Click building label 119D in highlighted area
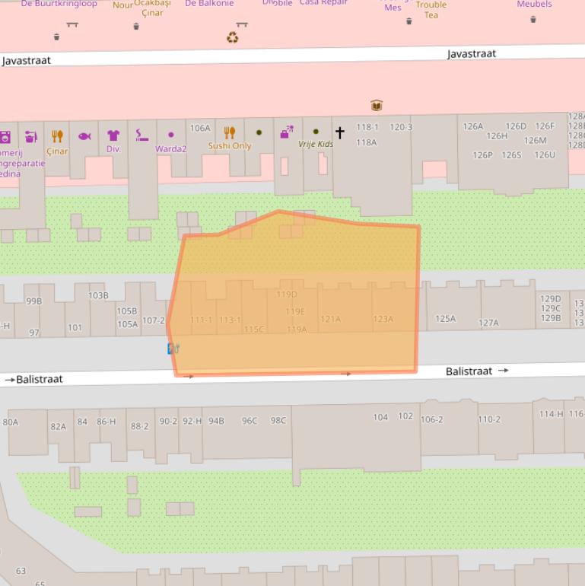The width and height of the screenshot is (585, 586). point(287,295)
